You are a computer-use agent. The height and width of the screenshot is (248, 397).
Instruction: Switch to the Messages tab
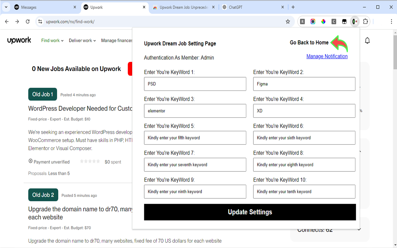46,7
